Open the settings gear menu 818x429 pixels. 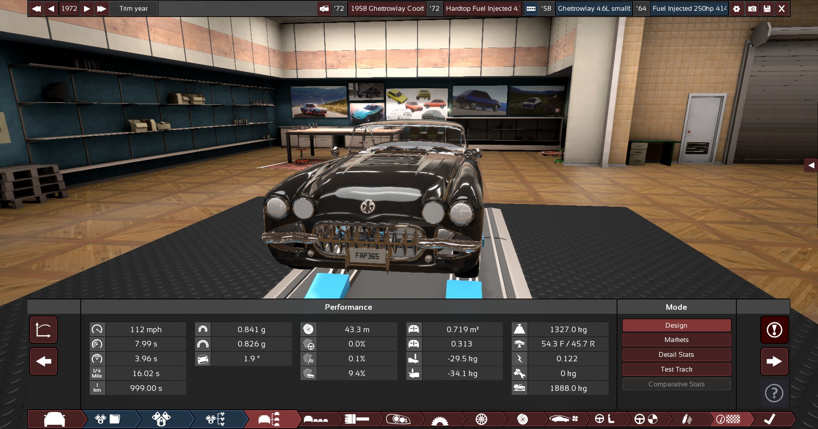[x=736, y=9]
